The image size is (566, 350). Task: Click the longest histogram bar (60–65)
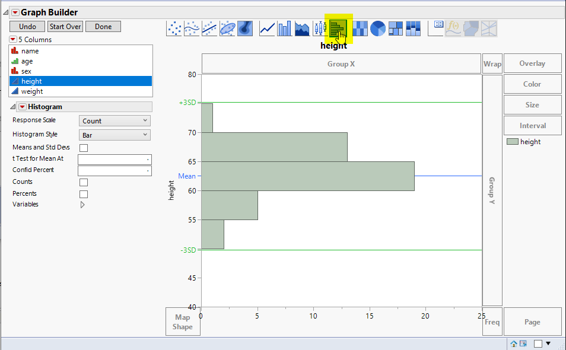click(x=307, y=176)
